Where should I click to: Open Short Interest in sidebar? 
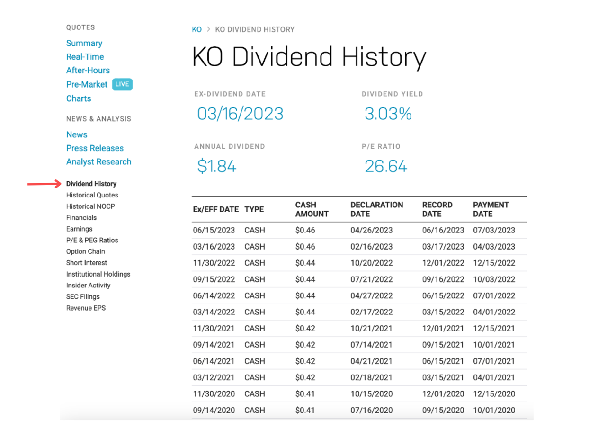(87, 263)
